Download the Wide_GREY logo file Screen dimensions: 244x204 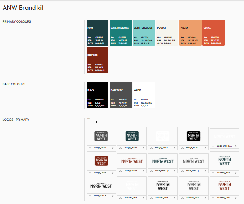[x=183, y=171]
